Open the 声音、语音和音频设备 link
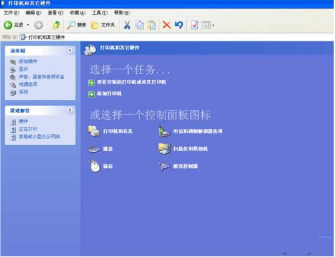The image size is (335, 257). pyautogui.click(x=41, y=77)
